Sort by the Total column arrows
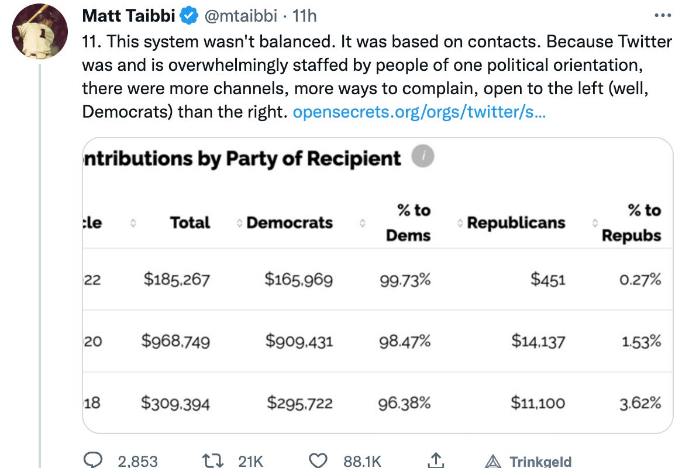689x468 pixels. [133, 223]
